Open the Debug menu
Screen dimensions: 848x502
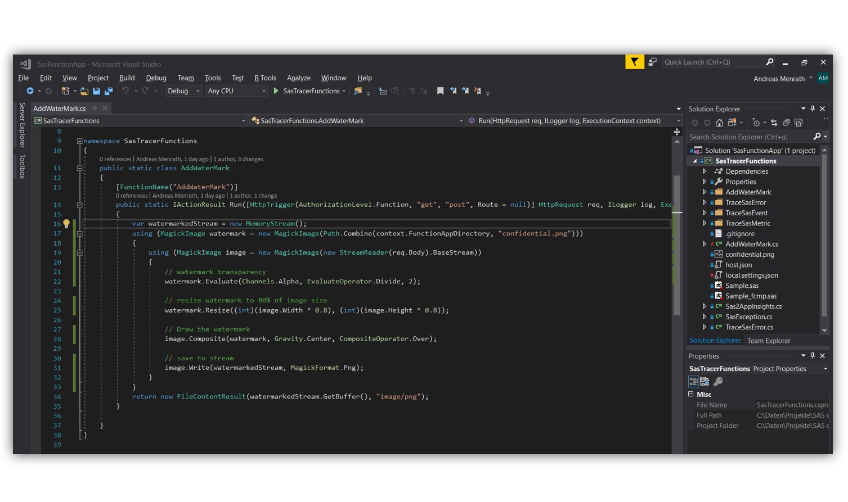(156, 78)
